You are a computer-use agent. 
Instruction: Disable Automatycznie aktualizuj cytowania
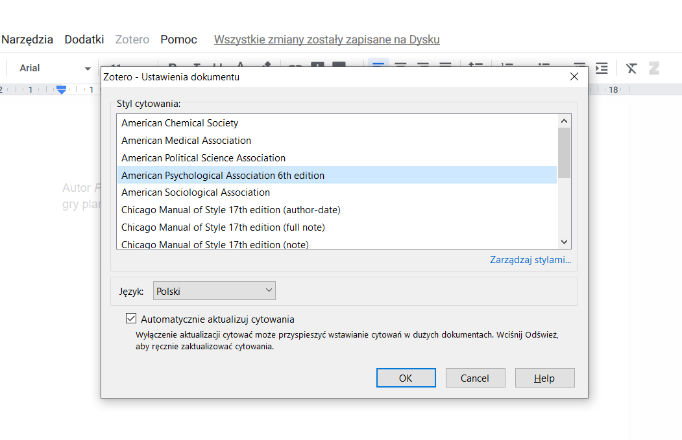pyautogui.click(x=131, y=318)
